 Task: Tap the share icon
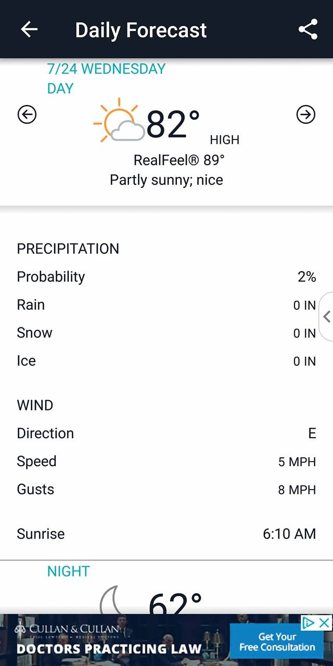tap(308, 30)
